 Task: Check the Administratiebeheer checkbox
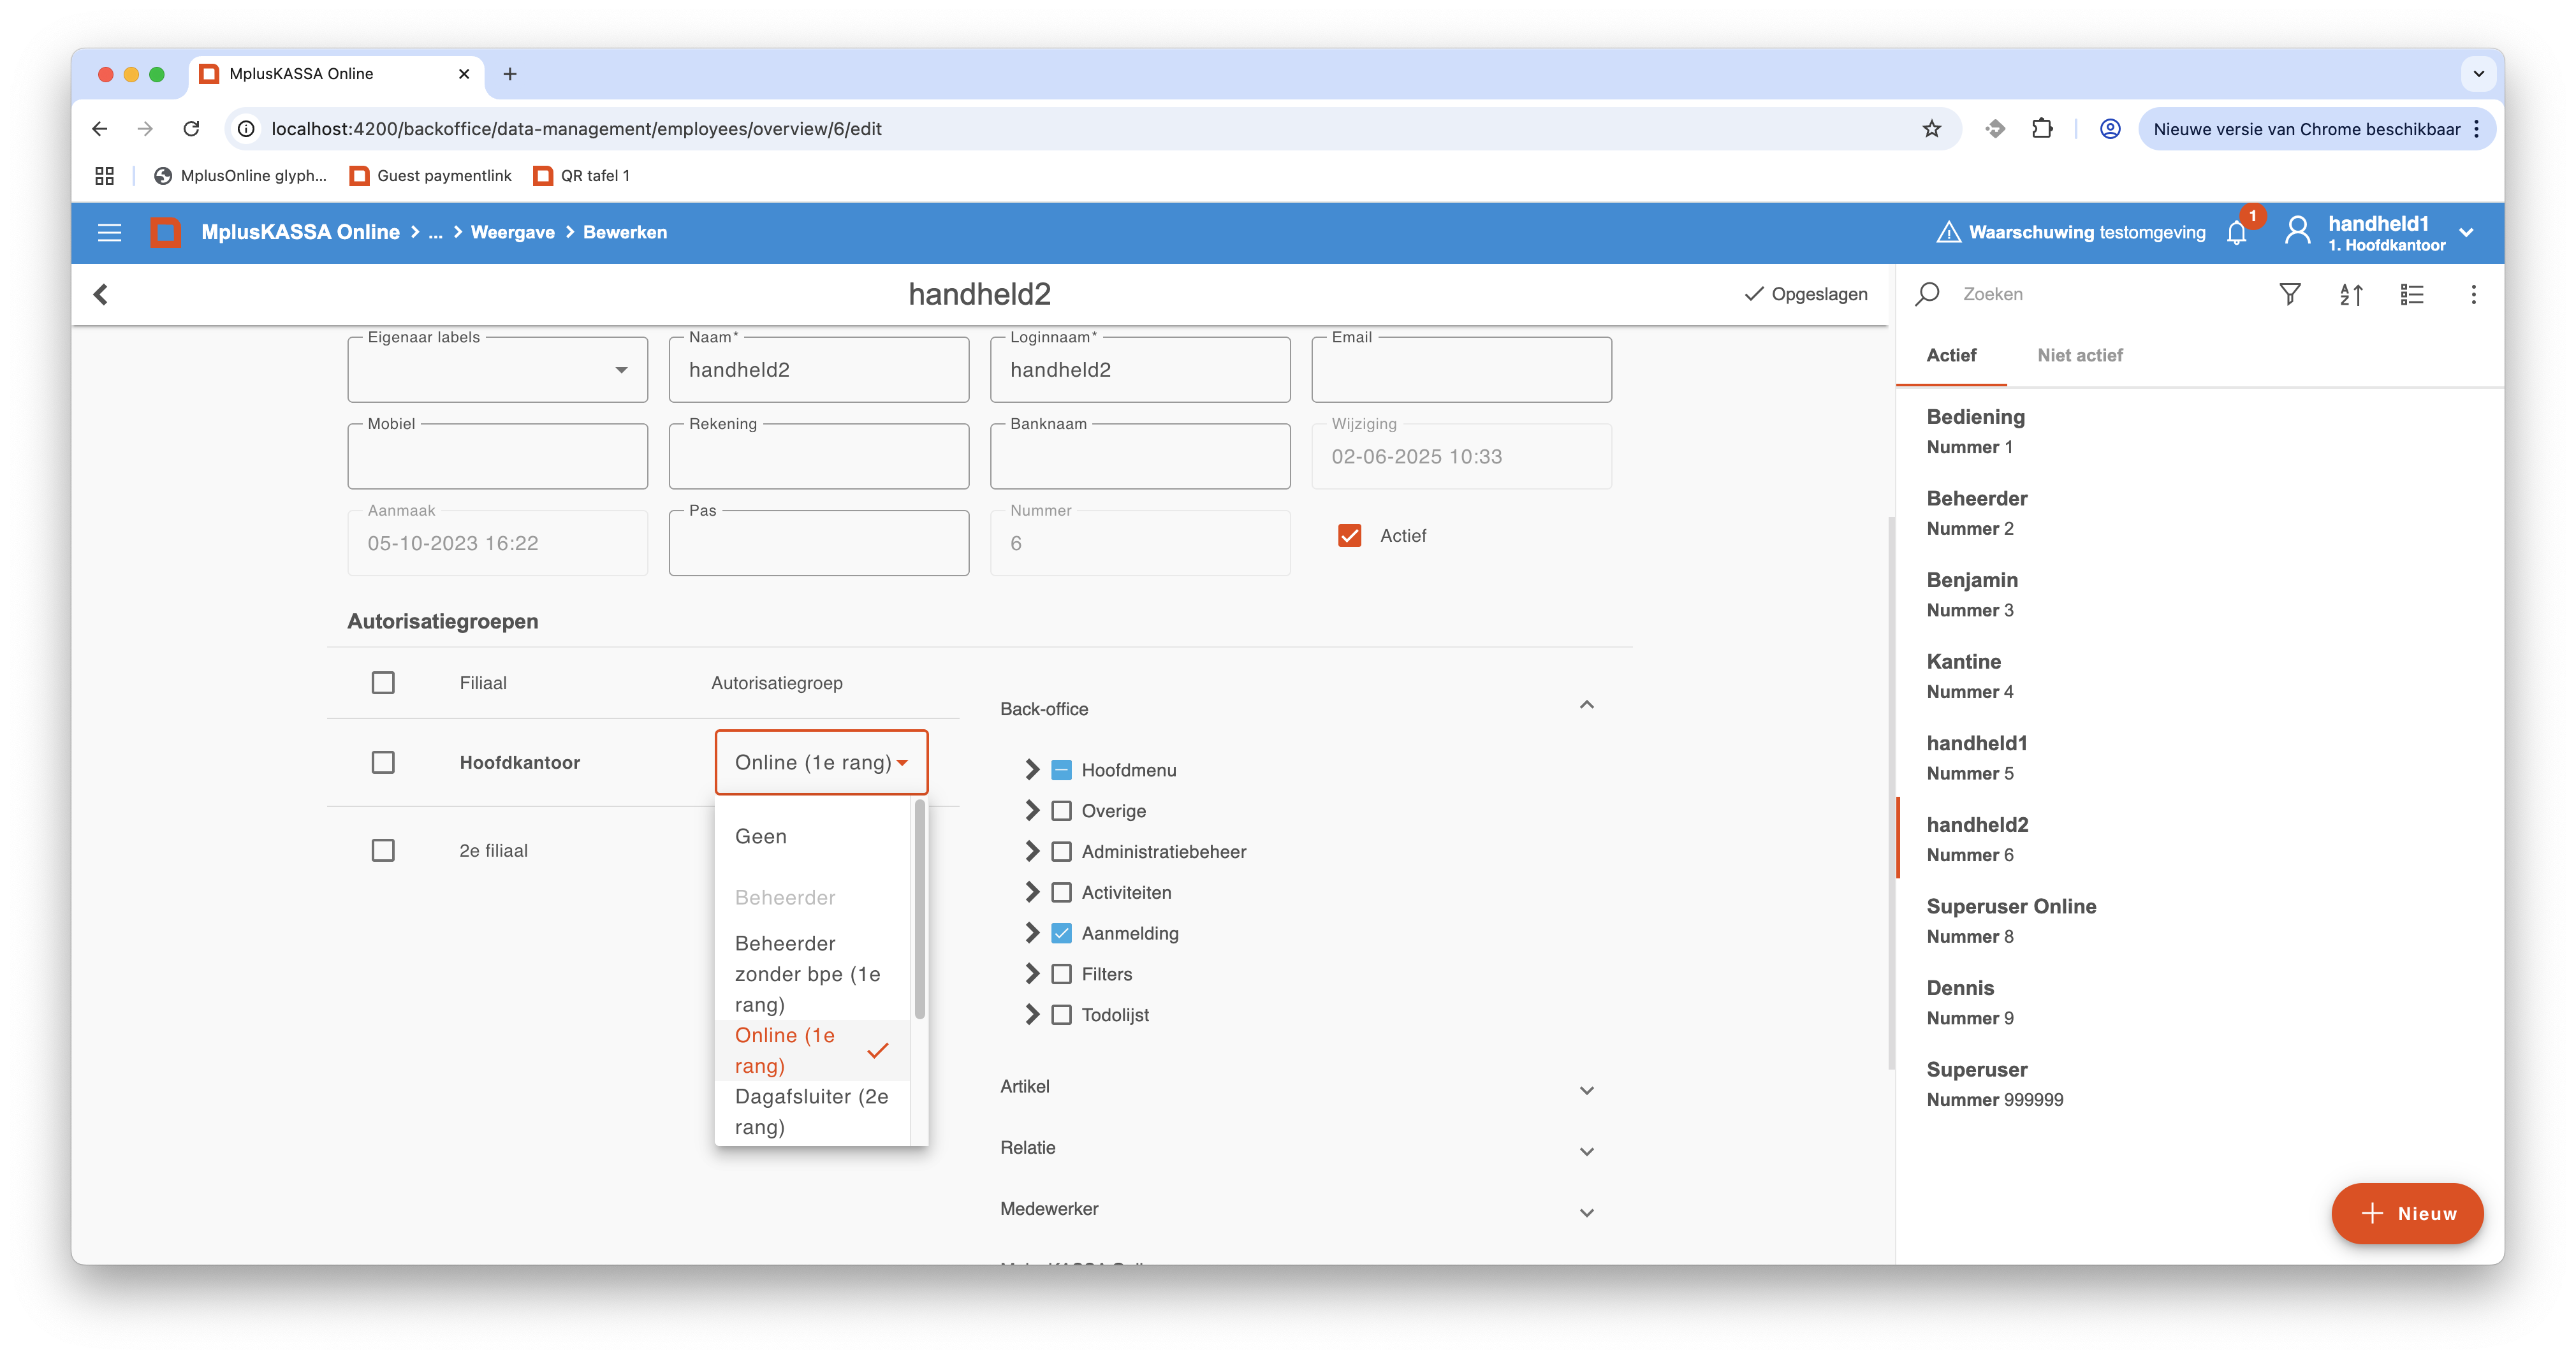pyautogui.click(x=1062, y=852)
